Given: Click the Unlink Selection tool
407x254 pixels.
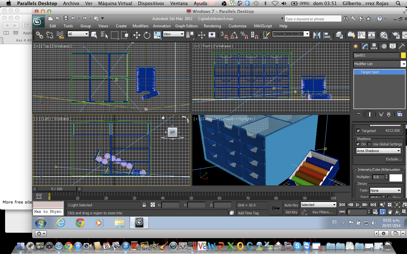Looking at the screenshot, I should tap(50, 35).
